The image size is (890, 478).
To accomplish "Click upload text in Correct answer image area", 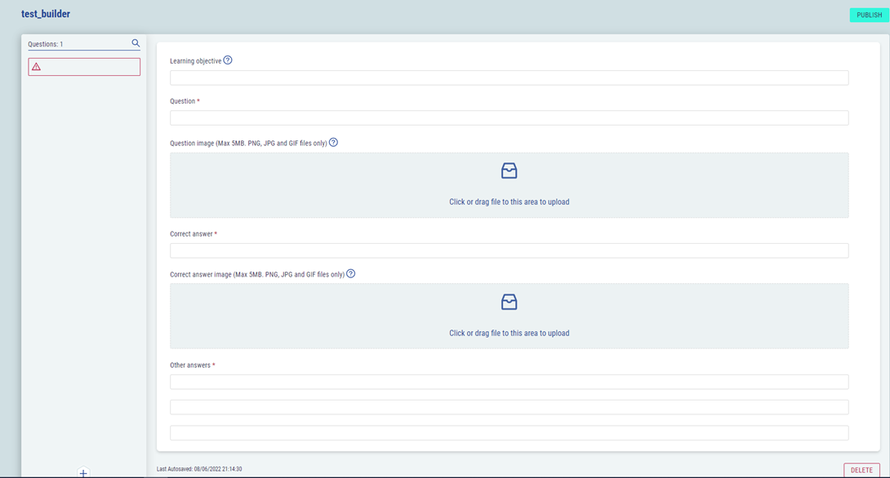I will pyautogui.click(x=509, y=334).
